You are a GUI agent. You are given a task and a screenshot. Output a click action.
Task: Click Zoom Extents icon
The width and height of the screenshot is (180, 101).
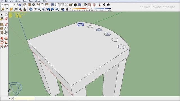tap(57, 9)
